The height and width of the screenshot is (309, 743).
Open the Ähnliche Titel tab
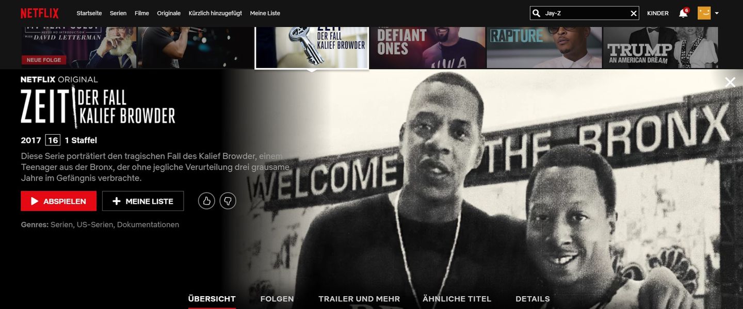(457, 299)
